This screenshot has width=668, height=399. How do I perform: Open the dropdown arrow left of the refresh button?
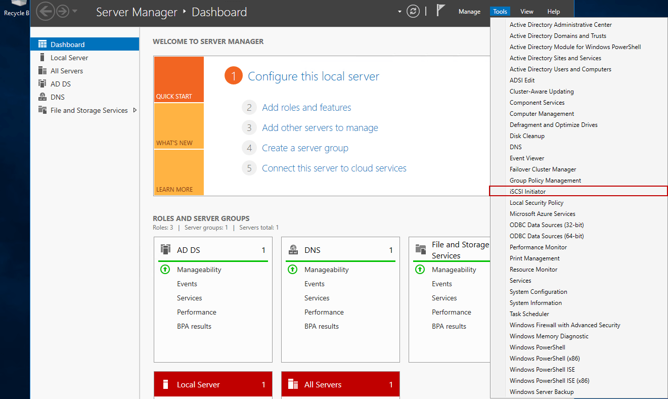(399, 11)
